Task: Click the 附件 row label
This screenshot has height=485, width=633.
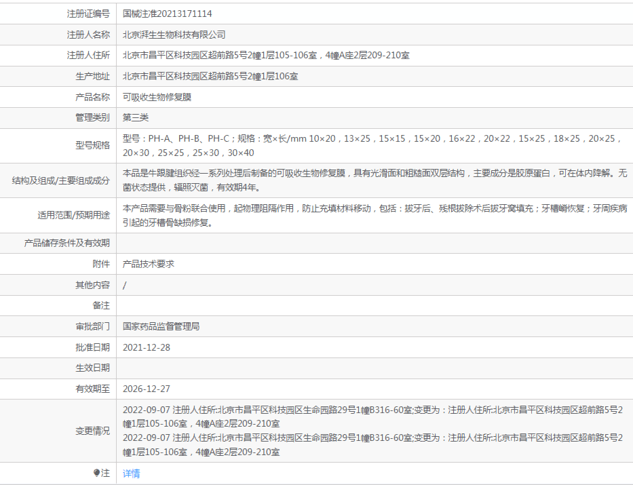Action: coord(101,264)
